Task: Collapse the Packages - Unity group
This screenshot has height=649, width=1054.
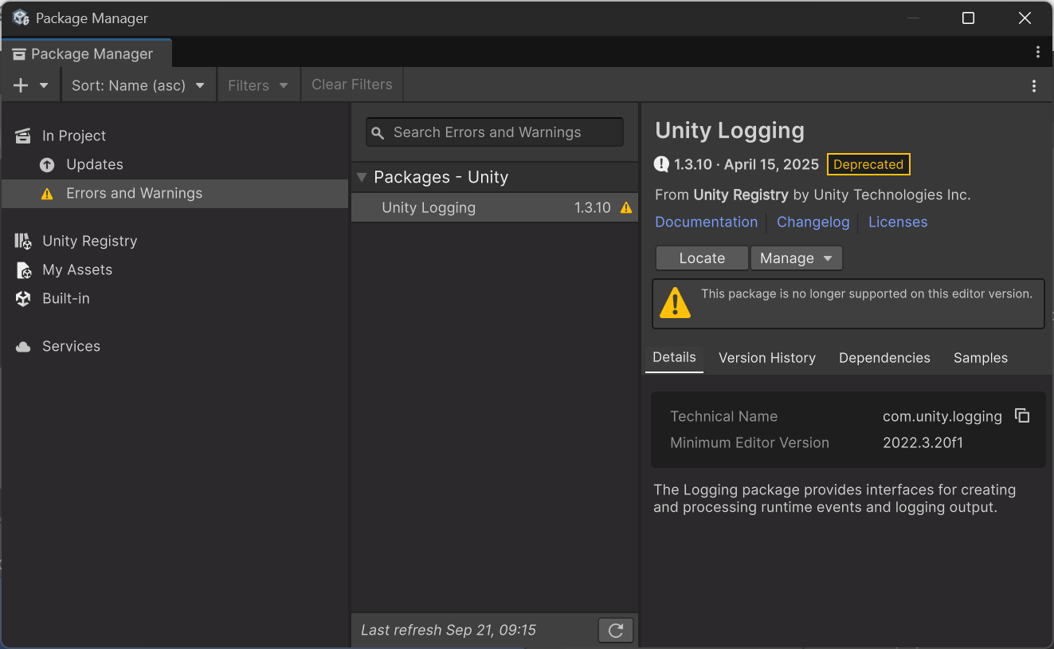Action: point(362,177)
